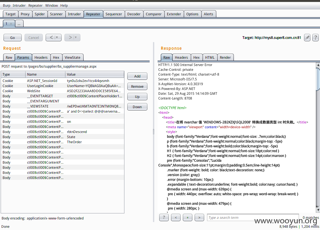The image size is (320, 230).
Task: Switch to the Comparer tab
Action: (154, 14)
